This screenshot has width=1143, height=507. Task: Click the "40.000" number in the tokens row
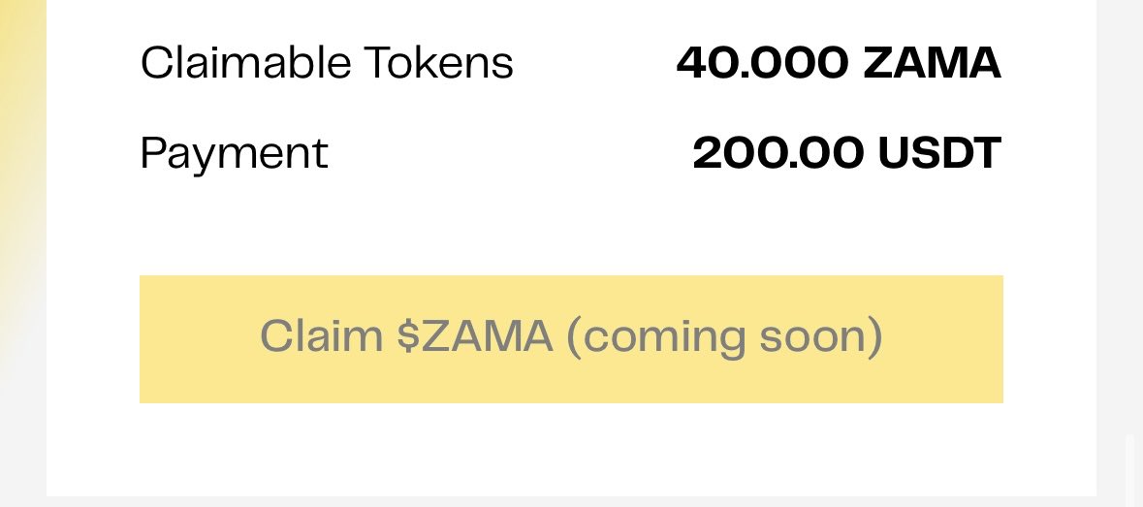click(759, 64)
